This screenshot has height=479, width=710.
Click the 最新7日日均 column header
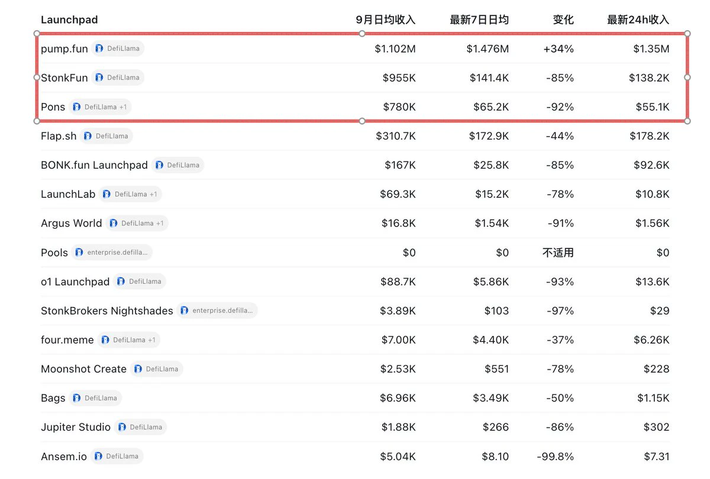pos(479,20)
